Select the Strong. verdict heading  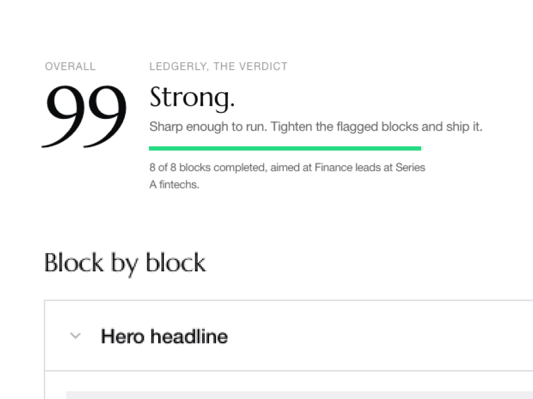(192, 98)
